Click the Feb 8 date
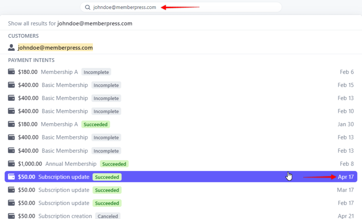The width and height of the screenshot is (362, 219). (347, 164)
